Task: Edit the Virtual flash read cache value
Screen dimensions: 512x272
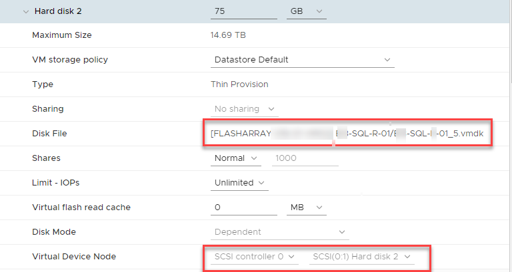Action: point(244,207)
